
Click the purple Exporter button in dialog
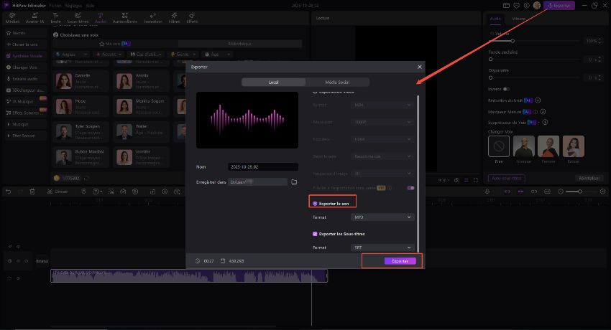[400, 261]
